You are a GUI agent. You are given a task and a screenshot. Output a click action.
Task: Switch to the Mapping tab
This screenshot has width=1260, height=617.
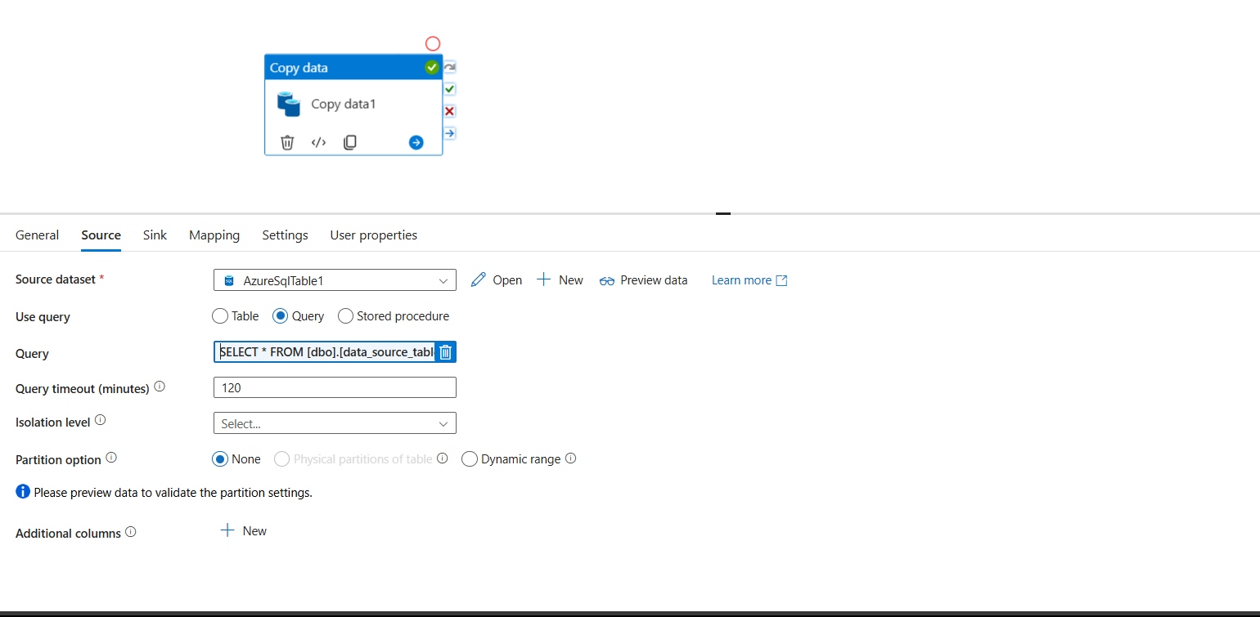point(214,235)
